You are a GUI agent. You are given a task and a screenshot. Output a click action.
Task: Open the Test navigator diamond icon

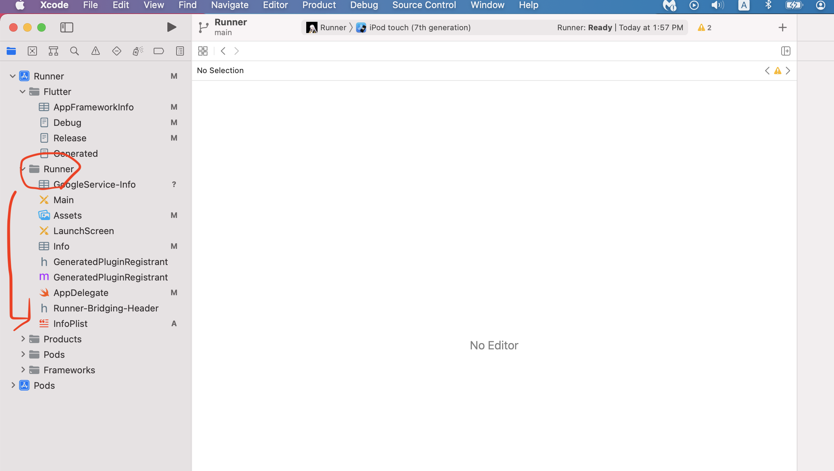coord(116,51)
